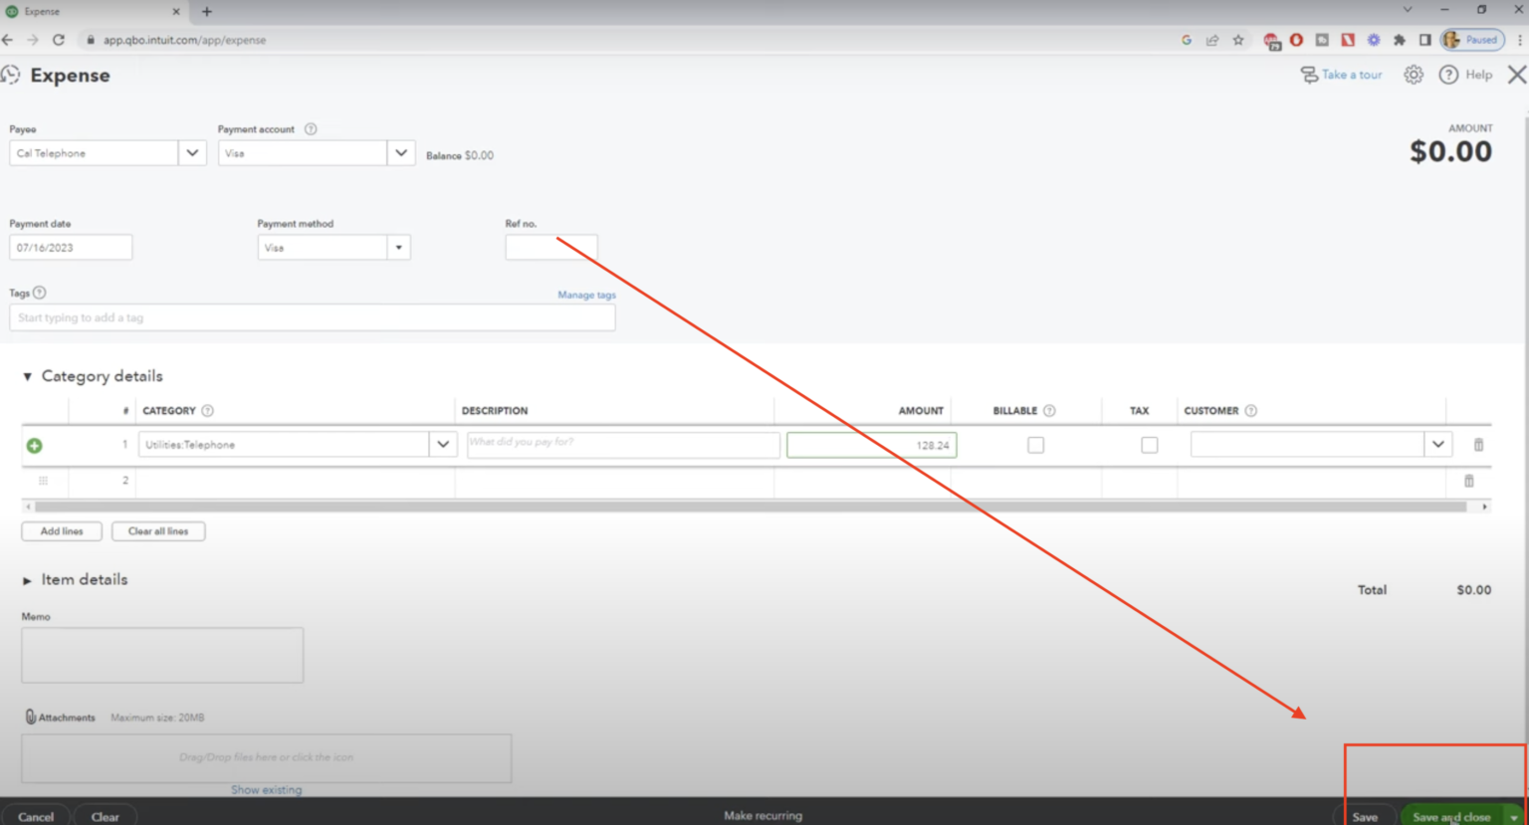Click the Help question mark icon
Screen dimensions: 1529x825
point(1449,75)
